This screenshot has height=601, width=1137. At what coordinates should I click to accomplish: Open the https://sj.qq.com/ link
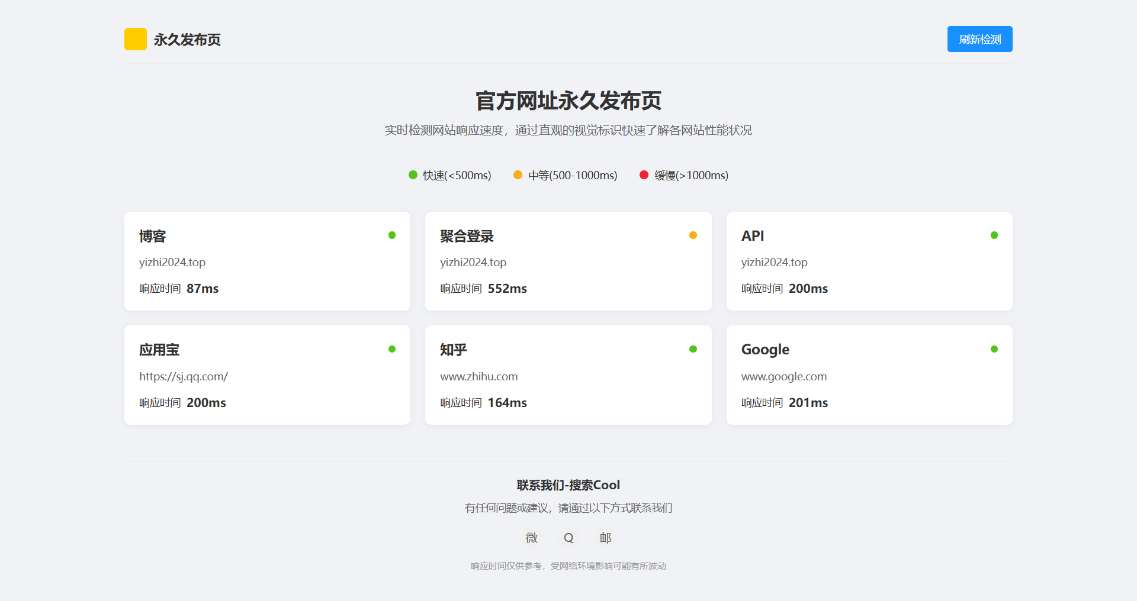[183, 376]
